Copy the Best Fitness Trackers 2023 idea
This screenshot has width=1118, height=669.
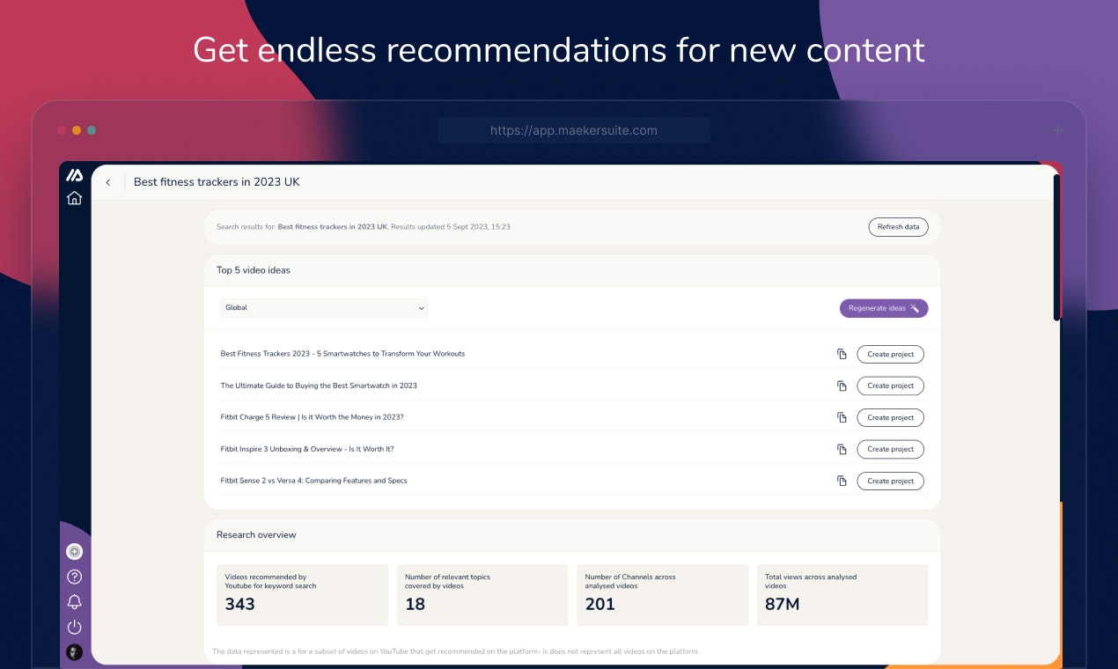point(842,354)
